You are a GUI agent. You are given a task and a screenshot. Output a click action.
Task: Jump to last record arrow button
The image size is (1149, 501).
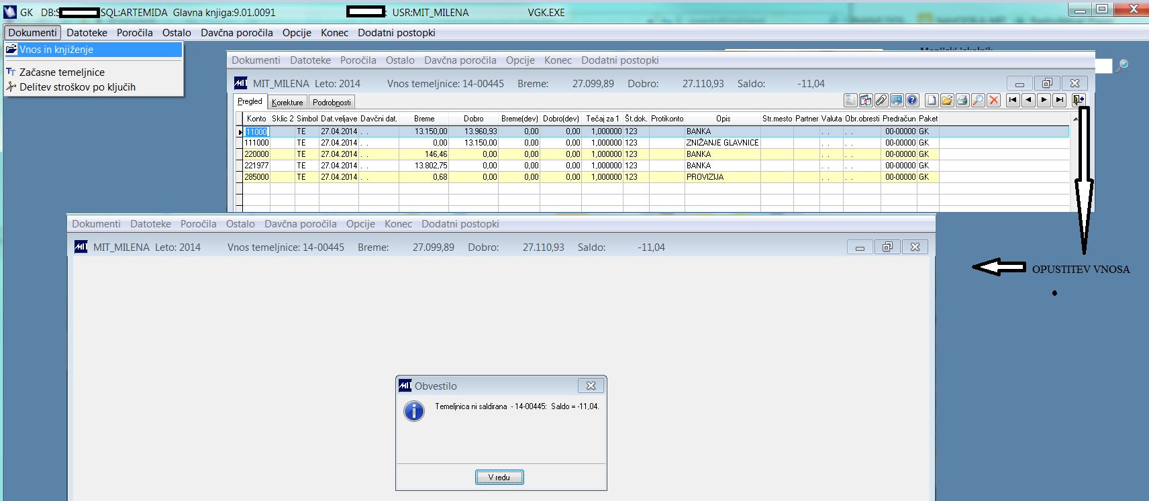pyautogui.click(x=1059, y=101)
